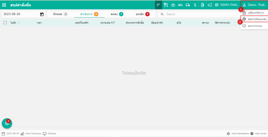The height and width of the screenshot is (137, 268).
Task: Select the order summary list icon
Action: (158, 5)
